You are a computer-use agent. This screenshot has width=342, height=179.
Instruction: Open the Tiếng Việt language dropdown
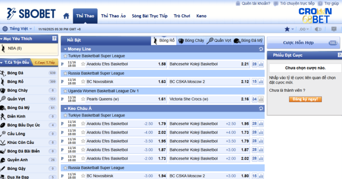(18, 29)
